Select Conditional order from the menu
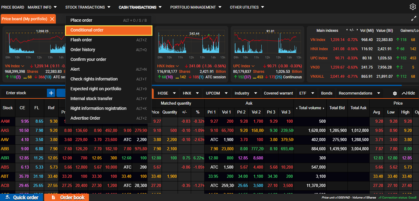 109,30
